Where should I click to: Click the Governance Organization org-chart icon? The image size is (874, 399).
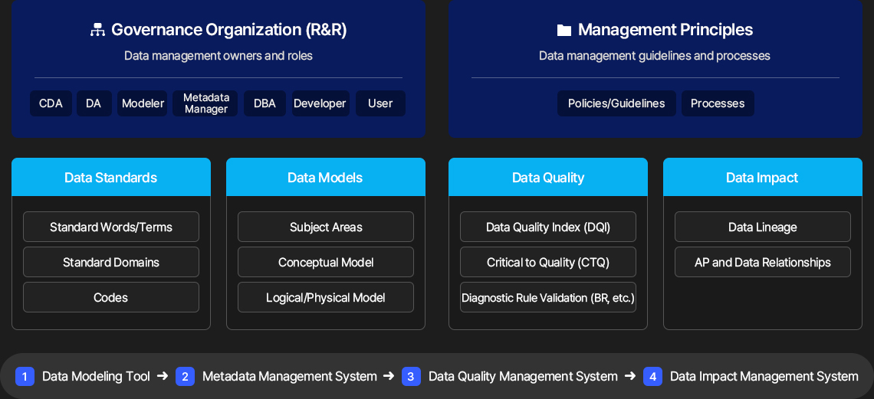coord(97,30)
